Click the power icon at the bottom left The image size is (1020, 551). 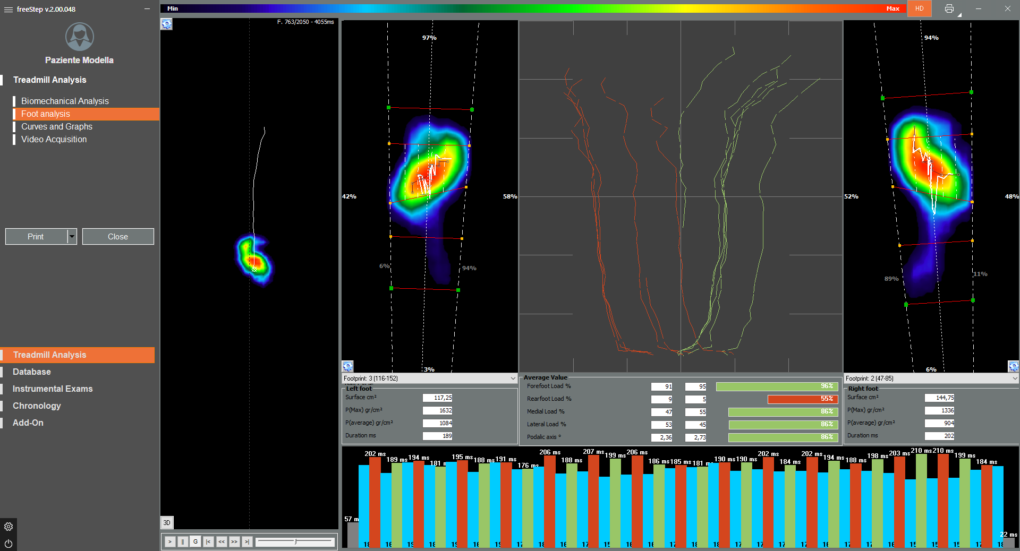(8, 544)
